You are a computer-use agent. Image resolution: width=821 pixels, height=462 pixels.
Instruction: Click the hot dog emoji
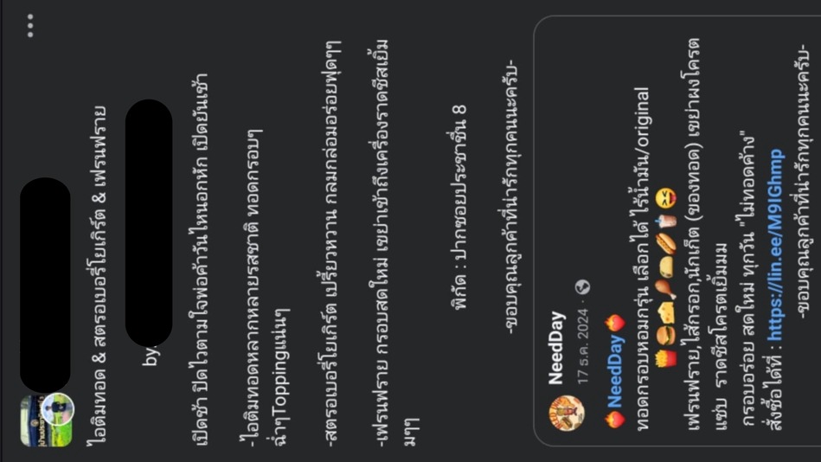[666, 244]
